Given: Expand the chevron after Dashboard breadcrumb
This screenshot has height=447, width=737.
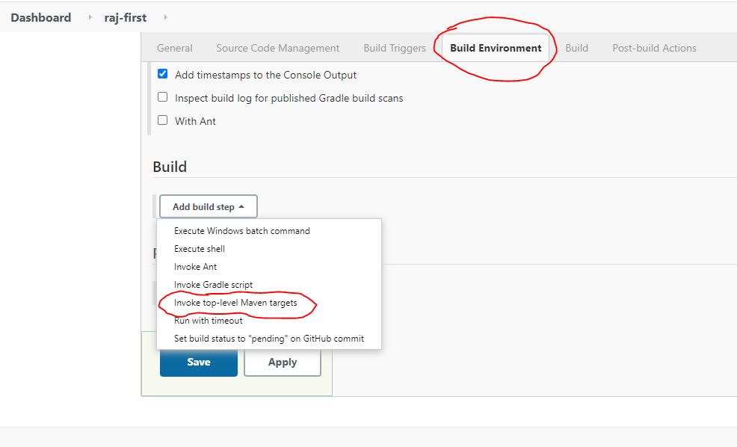Looking at the screenshot, I should click(x=90, y=17).
